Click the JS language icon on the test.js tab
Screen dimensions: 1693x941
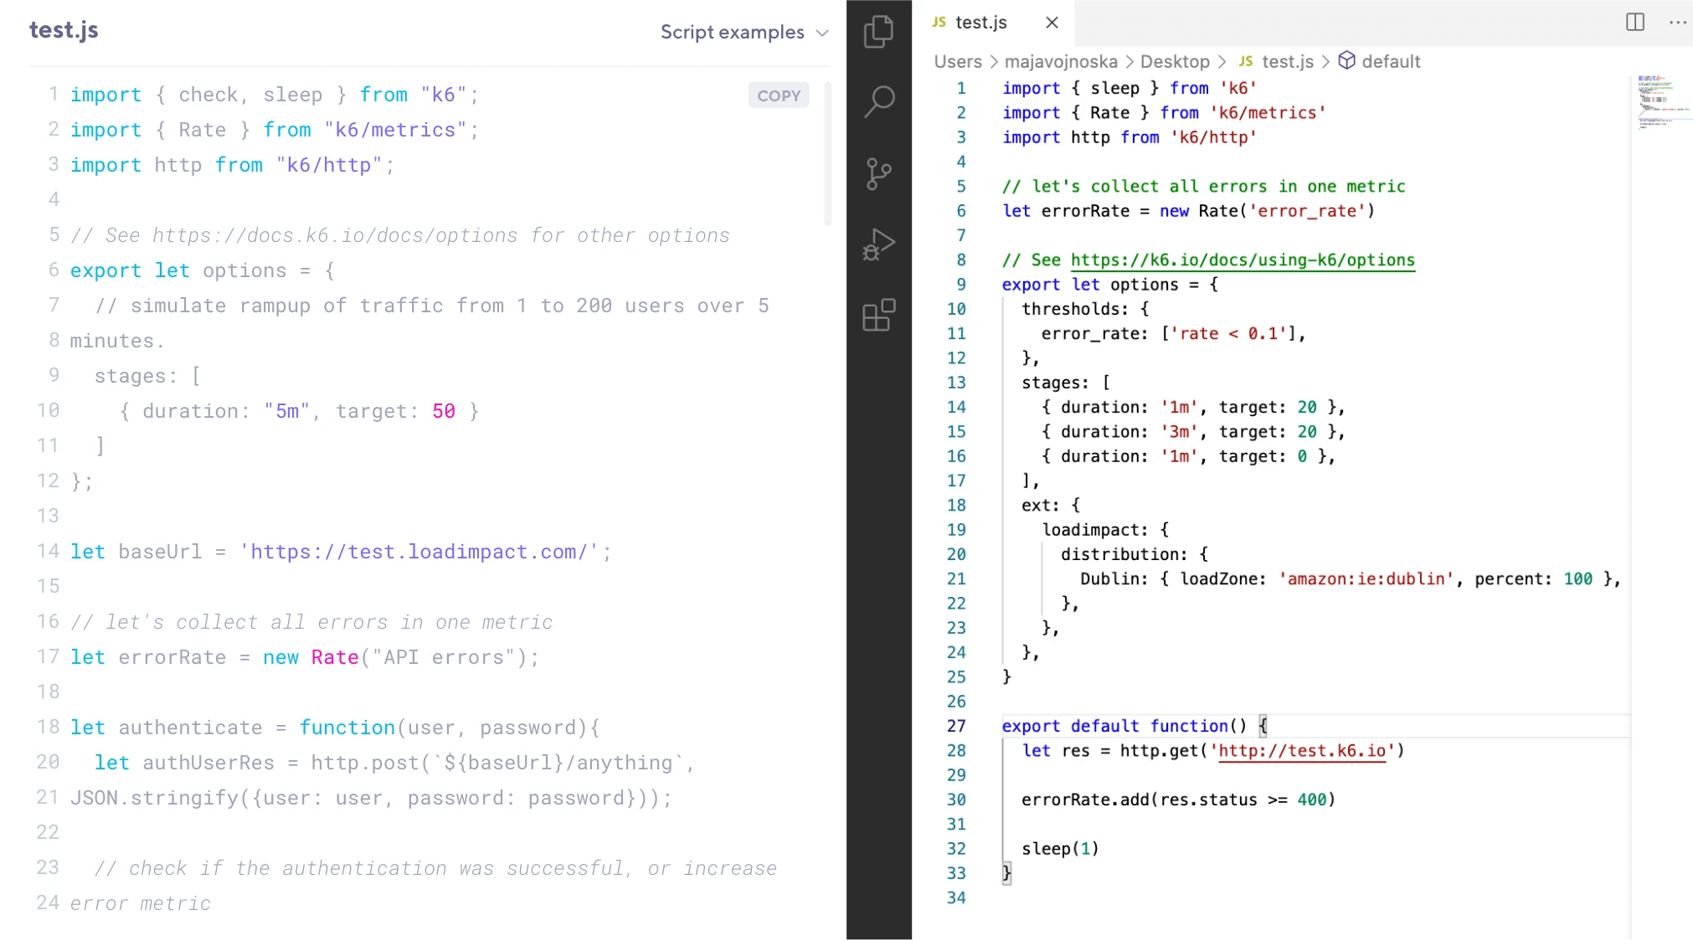click(x=939, y=23)
